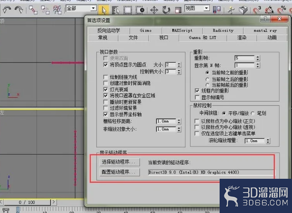Open the MAXScript tab
This screenshot has height=213, width=292.
pos(182,30)
